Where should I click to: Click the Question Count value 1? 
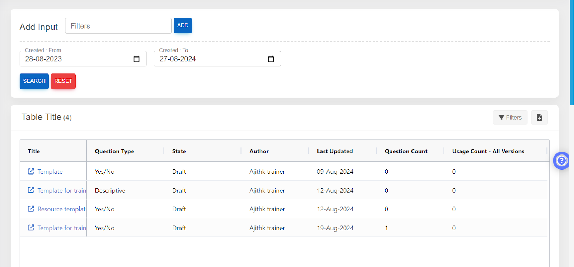[386, 228]
